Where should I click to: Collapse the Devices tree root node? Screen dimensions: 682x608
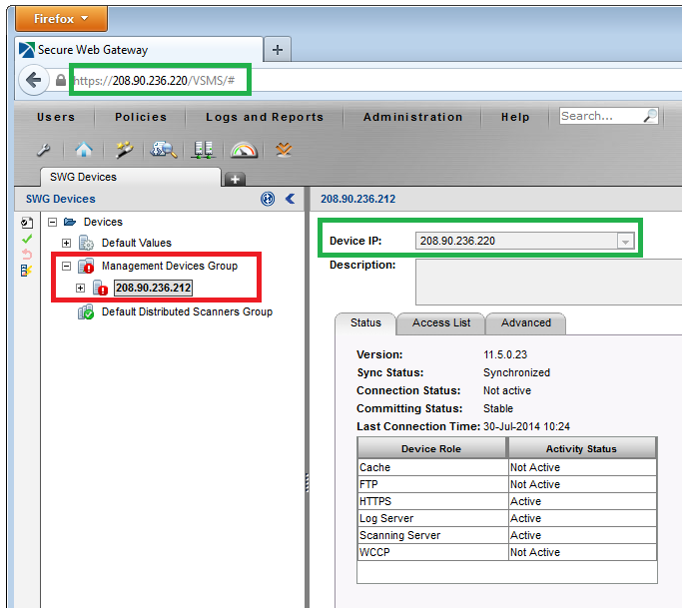pyautogui.click(x=52, y=222)
